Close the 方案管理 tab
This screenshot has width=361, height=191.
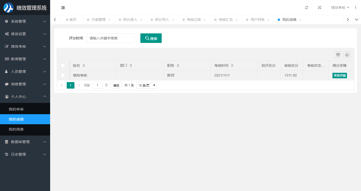point(109,20)
